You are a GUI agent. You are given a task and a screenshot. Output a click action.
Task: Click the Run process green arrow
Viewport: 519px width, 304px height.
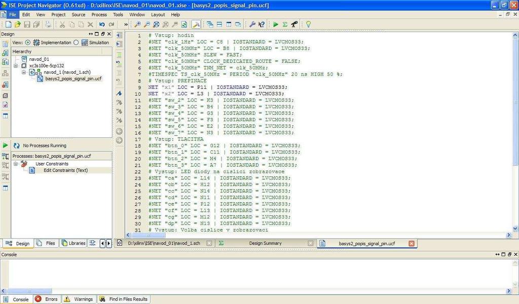tap(5, 145)
